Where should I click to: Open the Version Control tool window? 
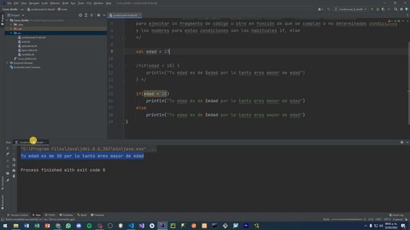[17, 215]
